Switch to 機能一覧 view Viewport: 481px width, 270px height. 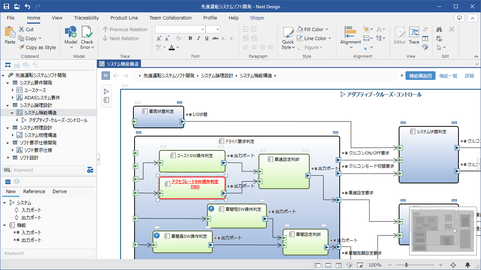(x=448, y=76)
